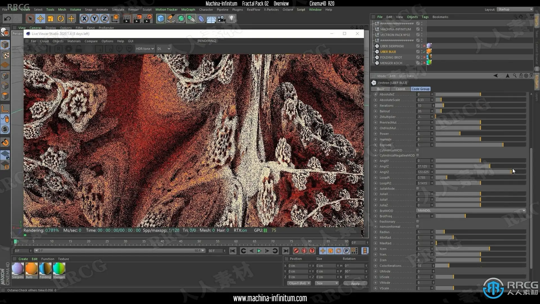The width and height of the screenshot is (540, 304).
Task: Click the Undo arrow icon
Action: pyautogui.click(x=8, y=19)
